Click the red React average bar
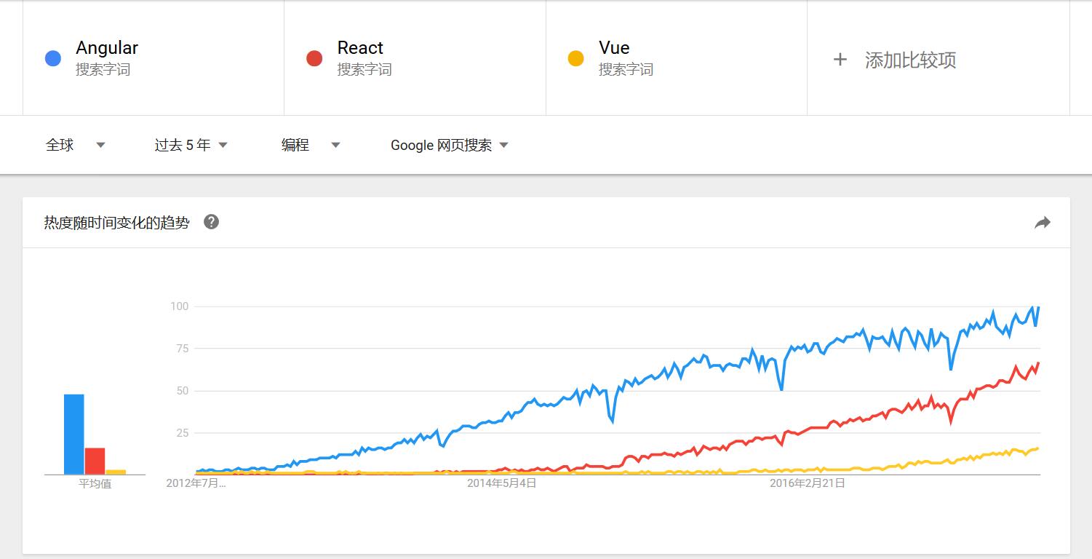This screenshot has width=1092, height=559. pyautogui.click(x=95, y=461)
